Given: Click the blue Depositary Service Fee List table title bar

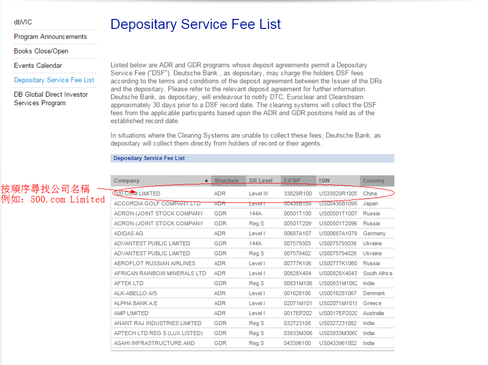Looking at the screenshot, I should click(x=252, y=159).
